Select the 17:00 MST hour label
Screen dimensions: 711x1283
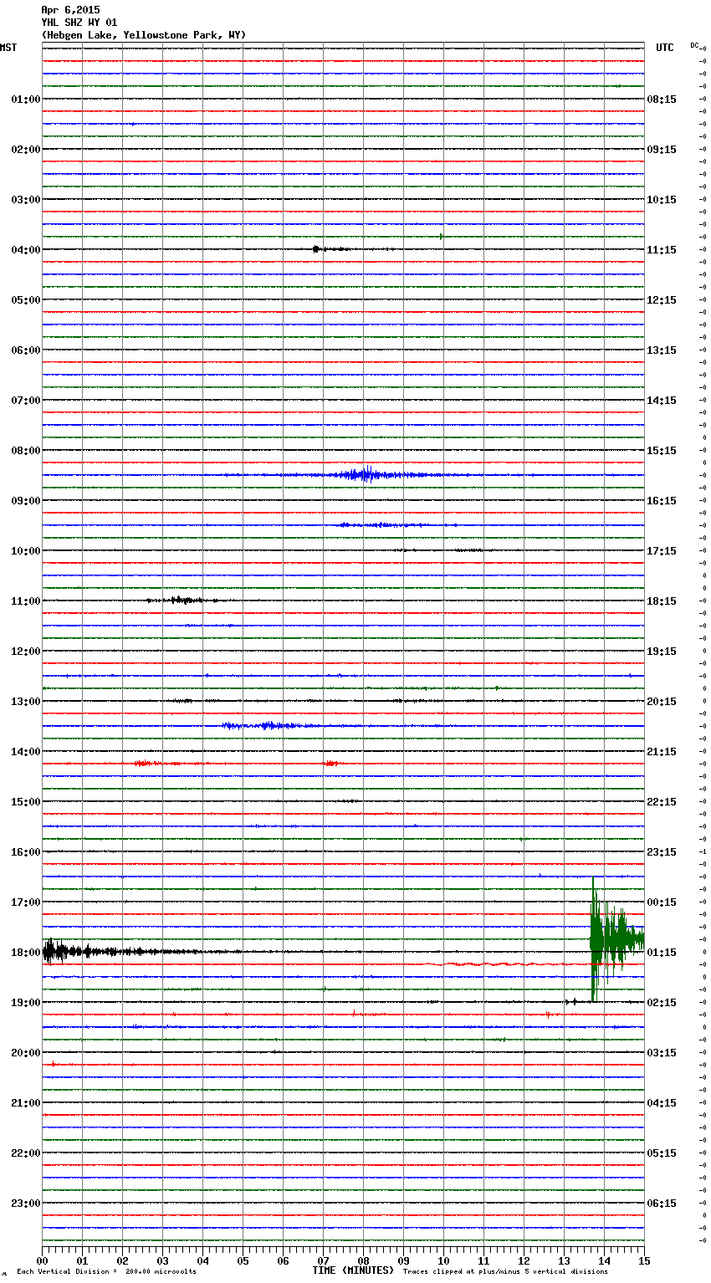(26, 902)
